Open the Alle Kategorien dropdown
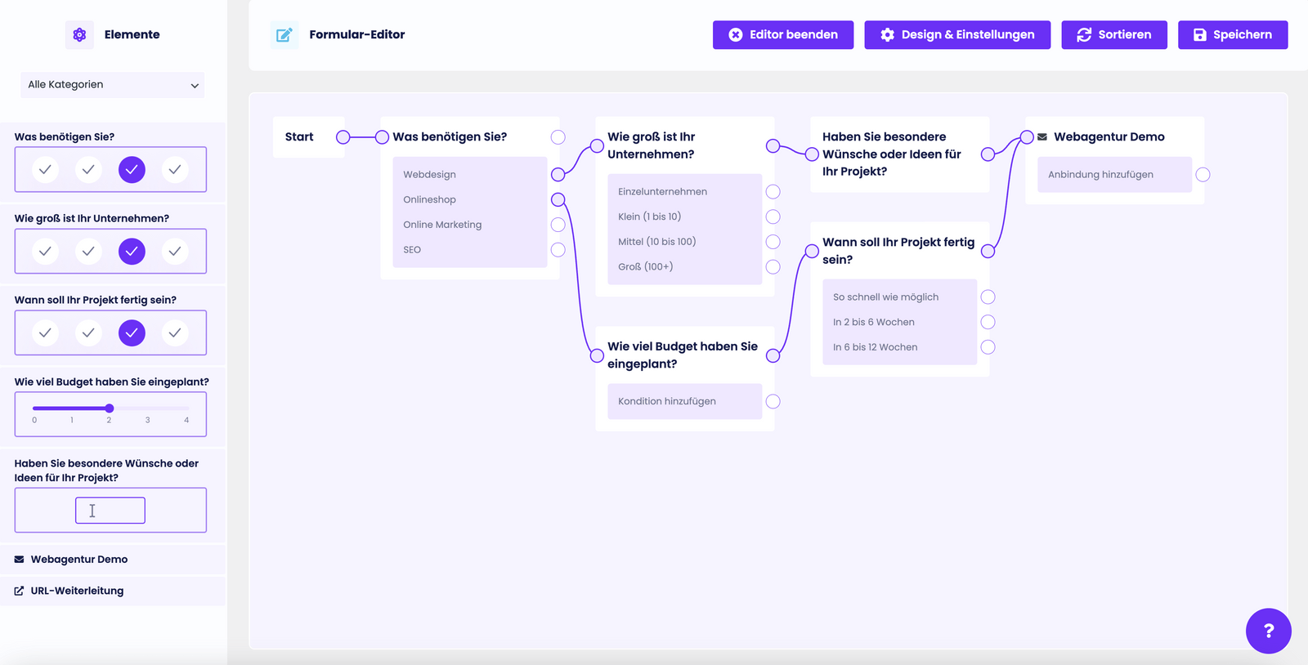The width and height of the screenshot is (1308, 665). coord(112,85)
